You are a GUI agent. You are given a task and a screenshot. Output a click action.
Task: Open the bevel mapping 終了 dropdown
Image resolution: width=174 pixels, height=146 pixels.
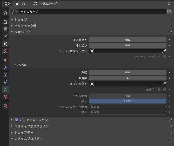tap(128, 112)
